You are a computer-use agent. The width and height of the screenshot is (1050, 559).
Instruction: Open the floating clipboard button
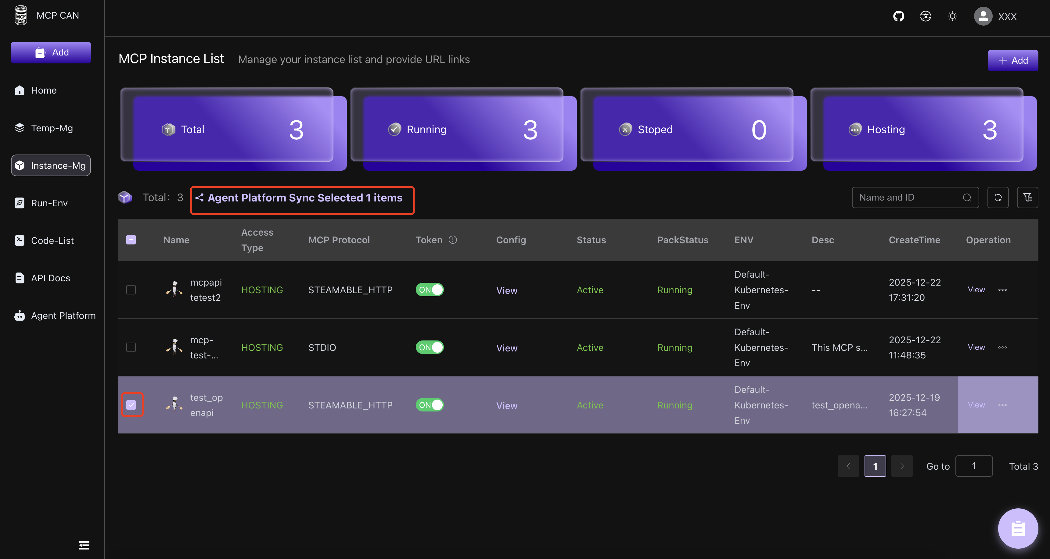point(1018,529)
